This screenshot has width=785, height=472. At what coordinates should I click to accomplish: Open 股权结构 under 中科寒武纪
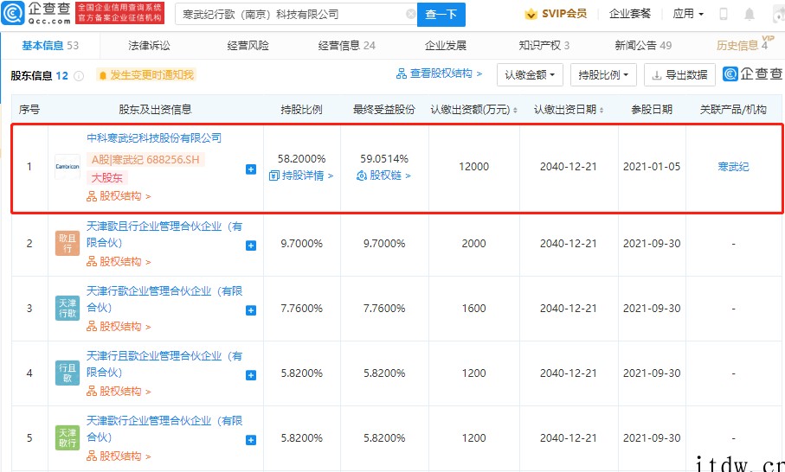119,196
